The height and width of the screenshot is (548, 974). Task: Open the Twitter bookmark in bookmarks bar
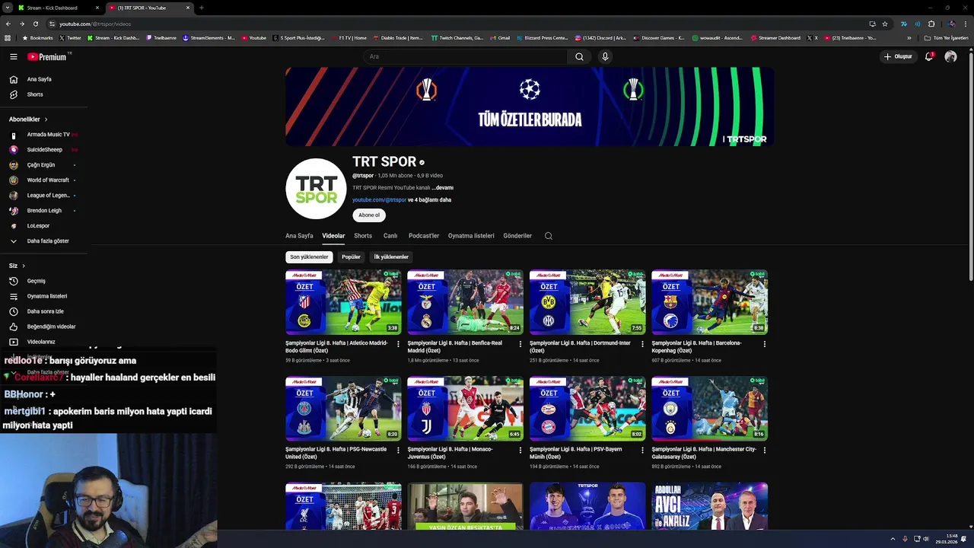pyautogui.click(x=69, y=38)
